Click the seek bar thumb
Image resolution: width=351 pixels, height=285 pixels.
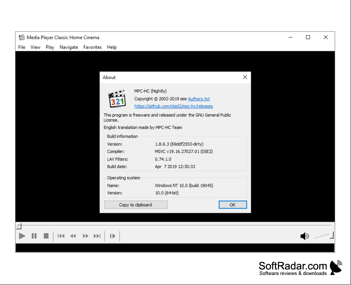pyautogui.click(x=19, y=226)
